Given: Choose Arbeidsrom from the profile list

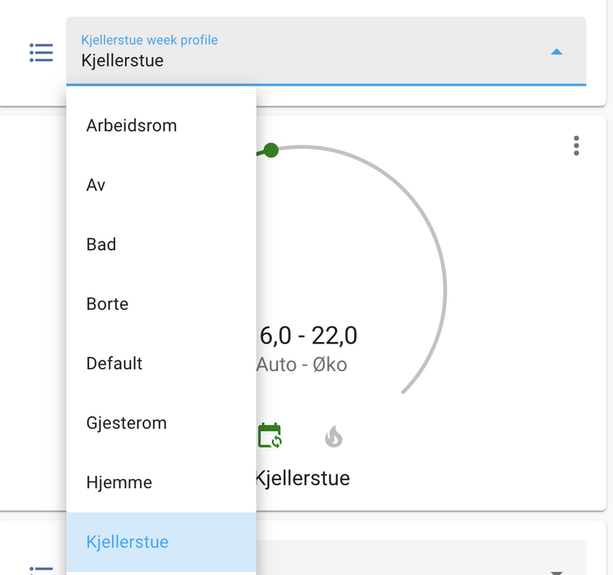Looking at the screenshot, I should click(x=132, y=126).
